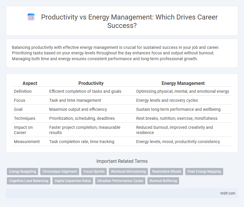
Task: Open the Burnout Buffering tag
Action: [x=163, y=181]
